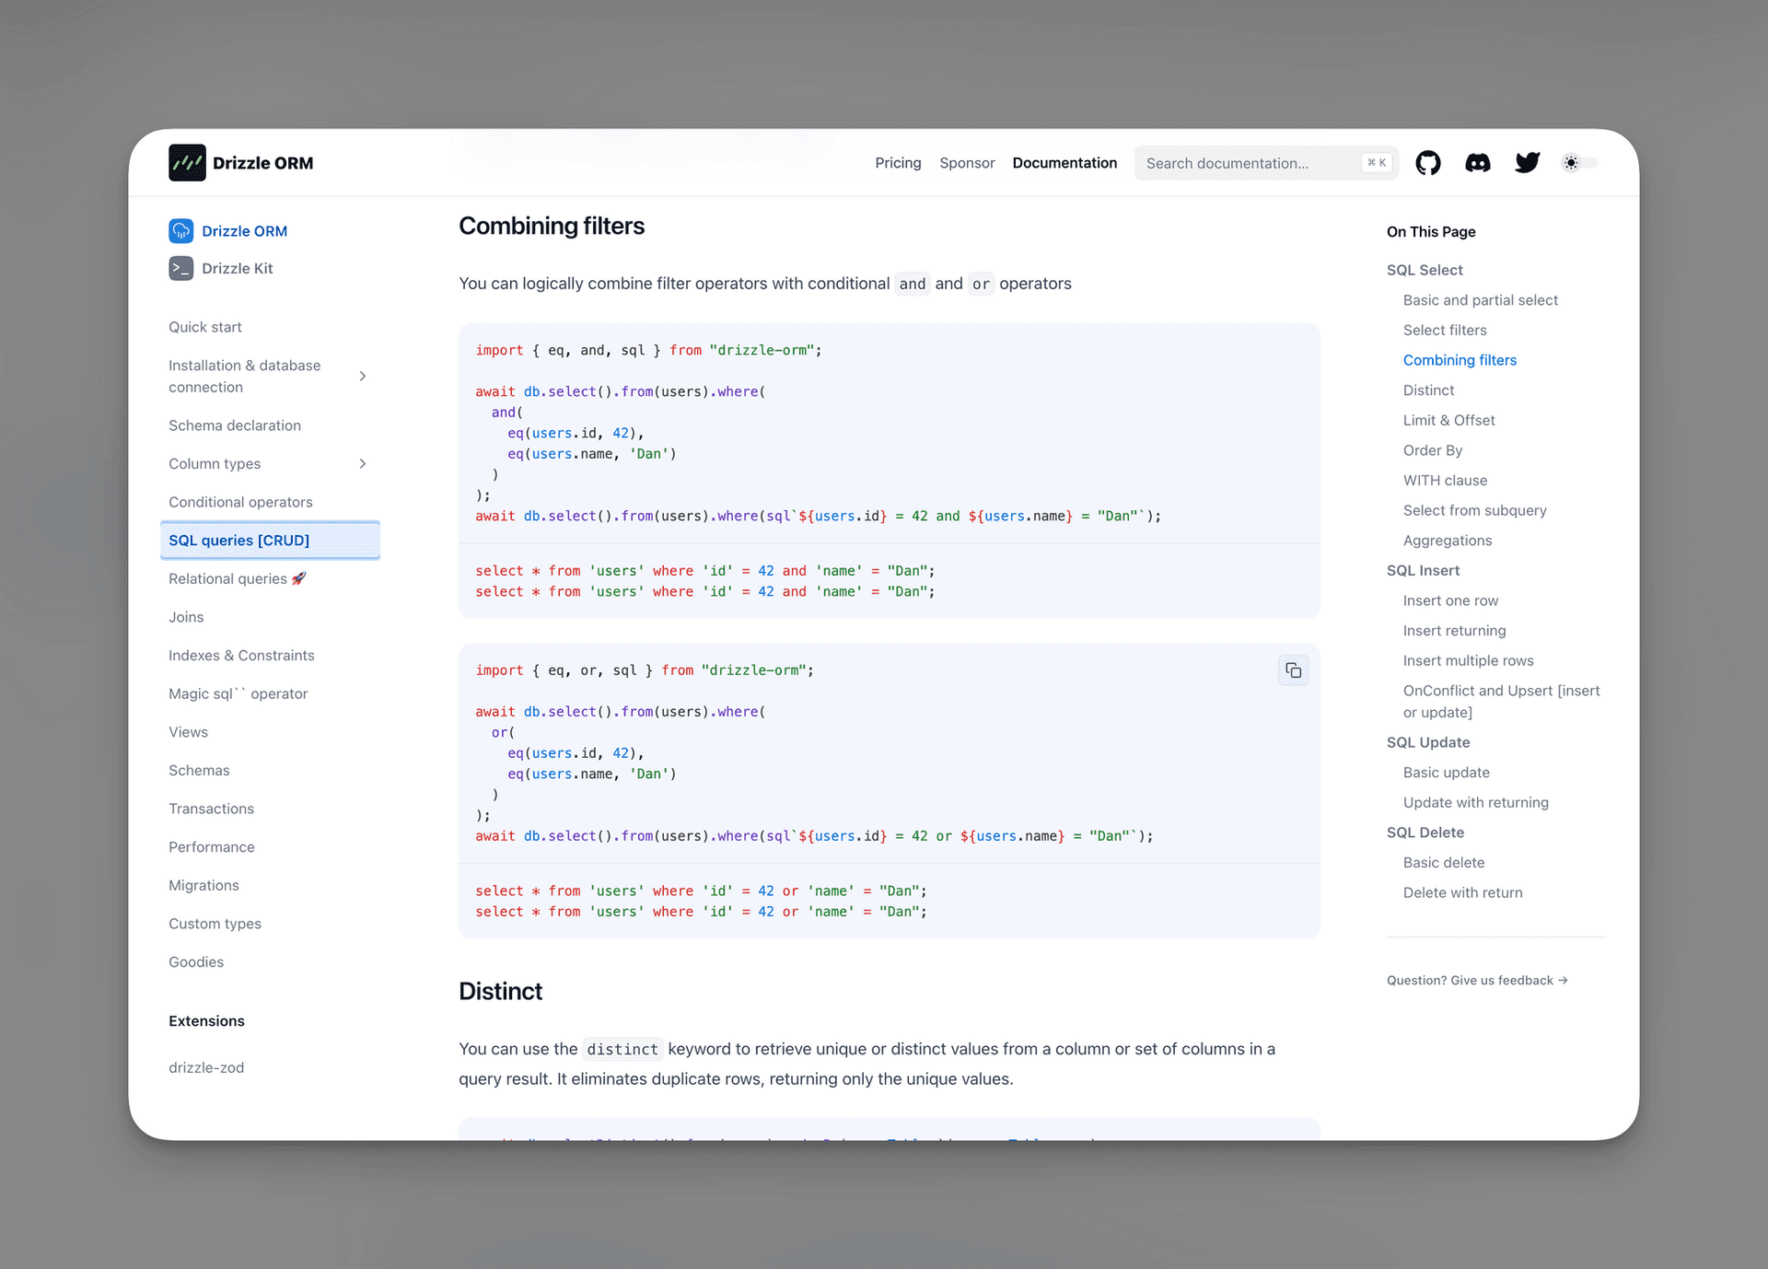1768x1269 pixels.
Task: Click OnConflict and Upsert sidebar link
Action: (x=1502, y=701)
